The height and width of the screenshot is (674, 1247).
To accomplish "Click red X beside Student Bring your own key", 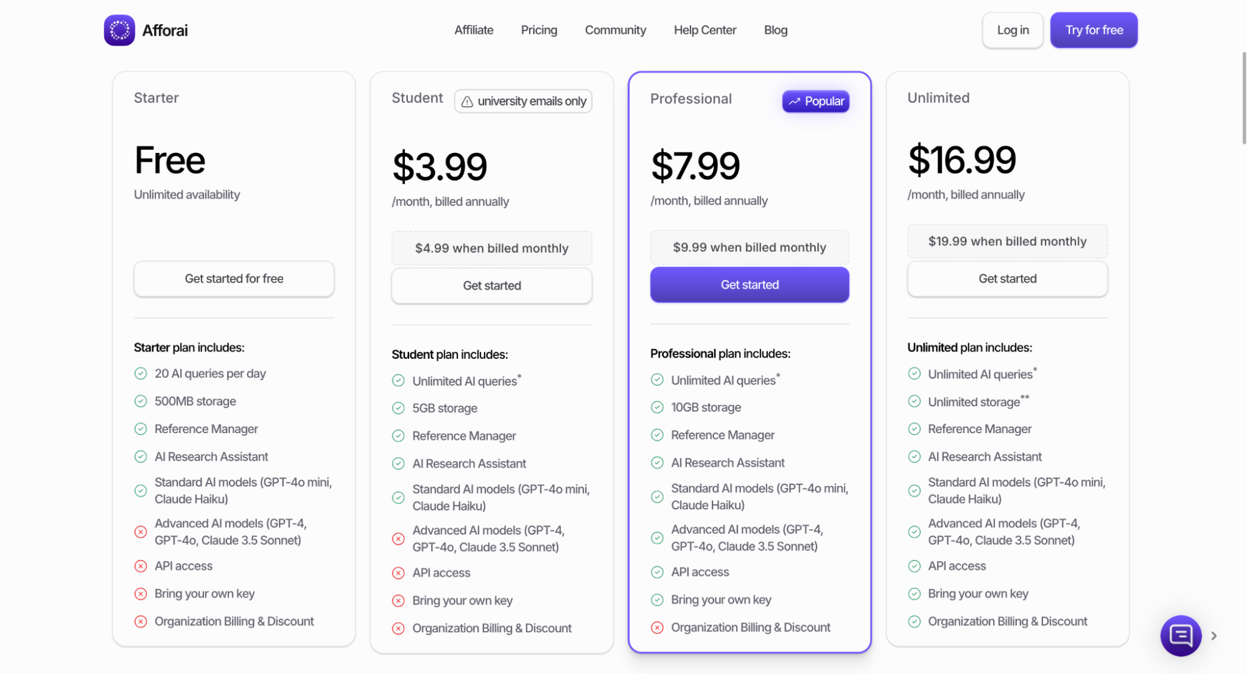I will [399, 600].
